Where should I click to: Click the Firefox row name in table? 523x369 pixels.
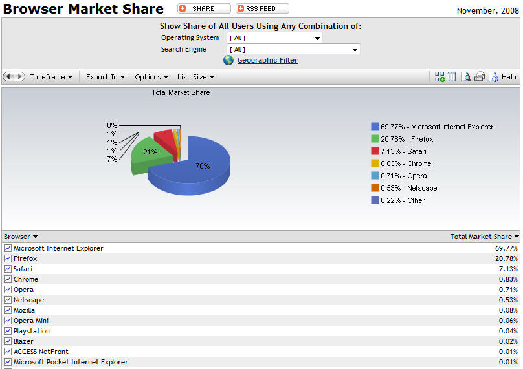point(25,258)
